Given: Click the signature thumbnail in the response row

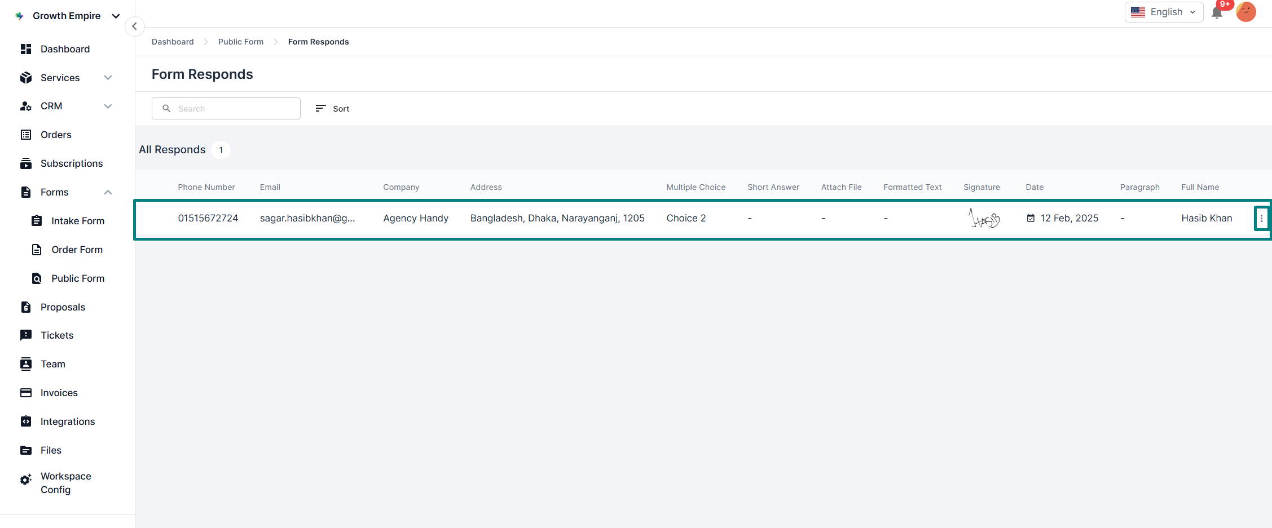Looking at the screenshot, I should (984, 219).
